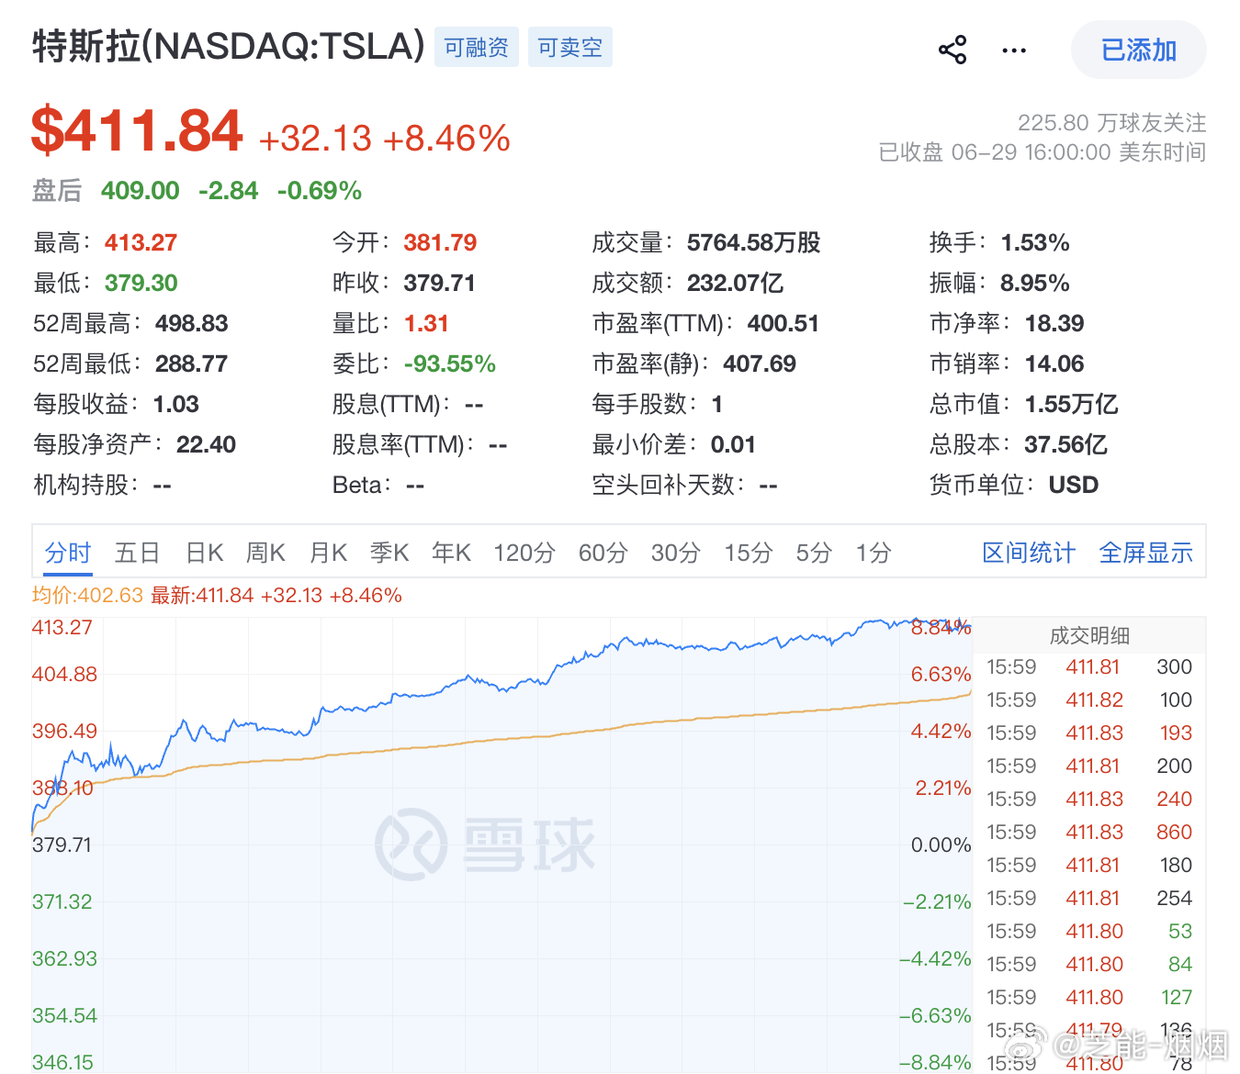This screenshot has width=1240, height=1074.
Task: Click the trade row with volume 127
Action: (x=1089, y=998)
